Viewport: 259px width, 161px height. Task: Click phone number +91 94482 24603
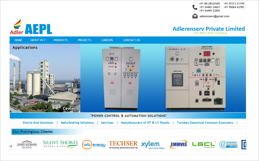[209, 7]
